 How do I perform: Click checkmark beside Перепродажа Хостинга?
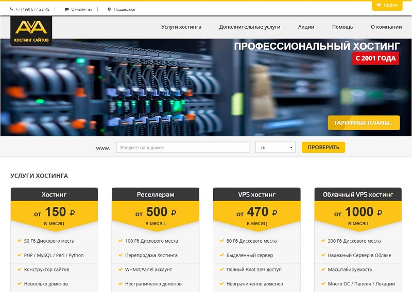point(121,255)
